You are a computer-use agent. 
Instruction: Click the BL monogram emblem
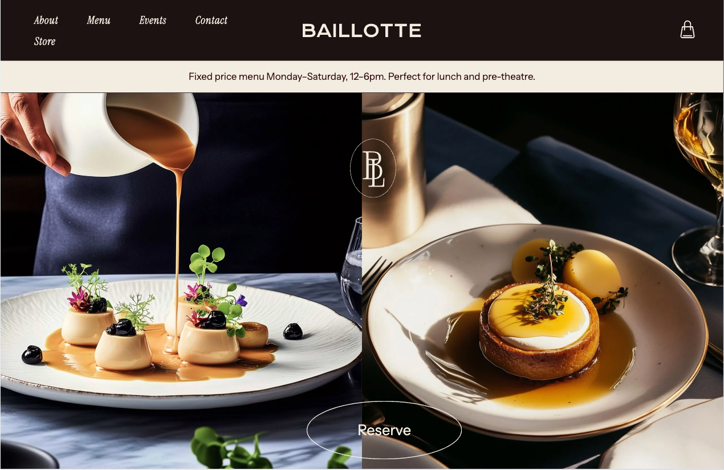tap(373, 168)
